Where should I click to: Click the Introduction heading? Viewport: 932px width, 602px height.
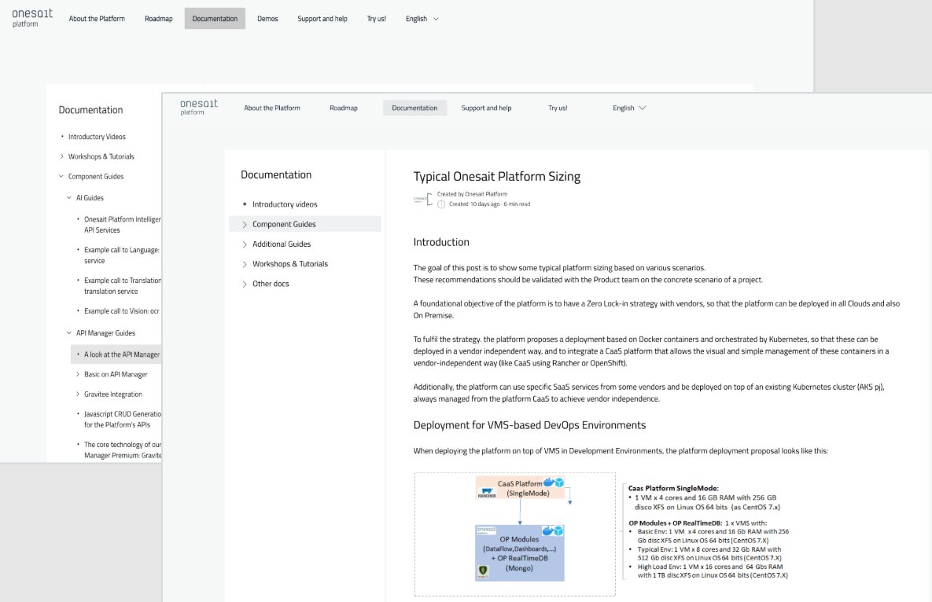coord(441,242)
